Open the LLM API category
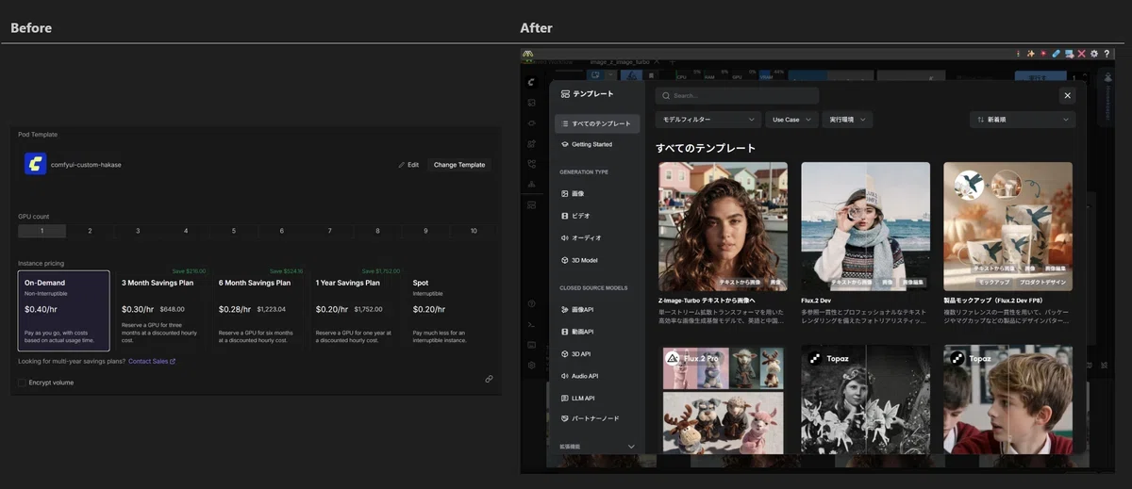Viewport: 1132px width, 489px height. [596, 398]
